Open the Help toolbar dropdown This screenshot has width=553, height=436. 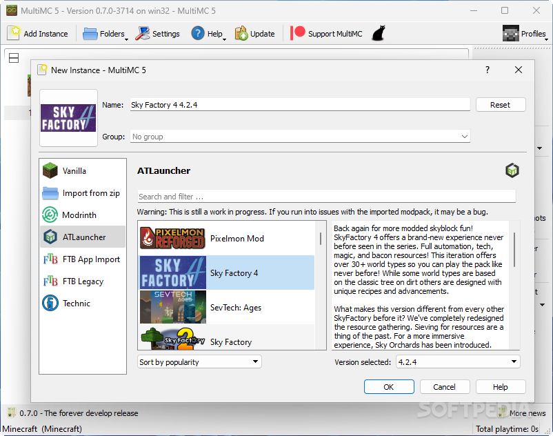209,34
